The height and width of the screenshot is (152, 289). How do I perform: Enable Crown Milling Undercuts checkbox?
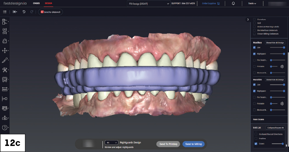254,34
